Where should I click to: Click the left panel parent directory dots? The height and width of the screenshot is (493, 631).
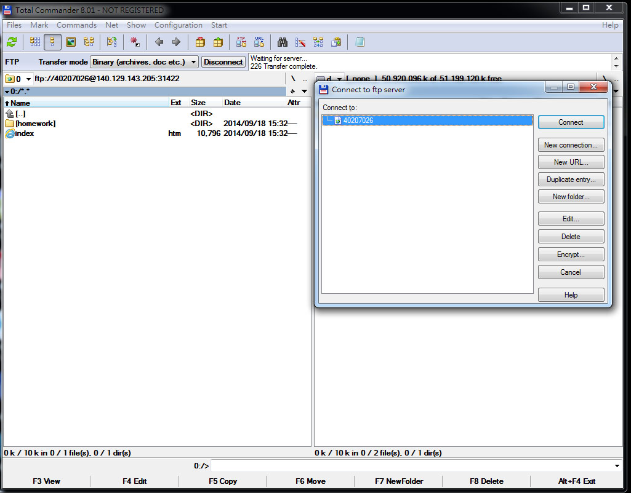tap(305, 79)
